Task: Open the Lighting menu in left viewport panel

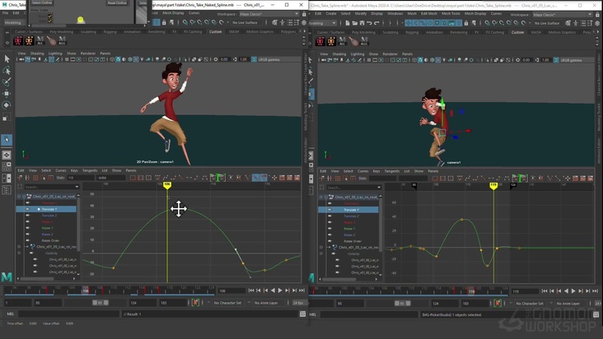Action: [55, 53]
